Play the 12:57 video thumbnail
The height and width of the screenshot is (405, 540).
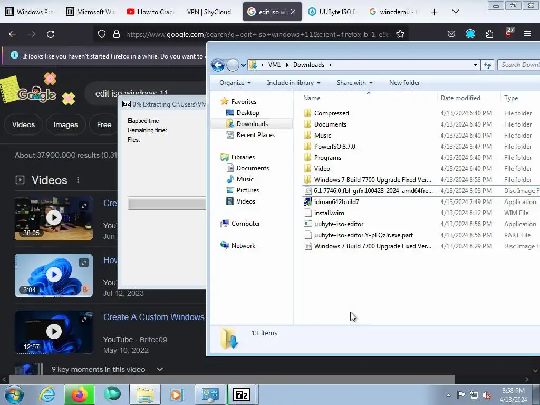[54, 332]
